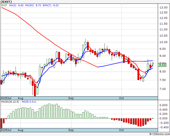Click the Sep marker on price timeline
Image resolution: width=170 pixels, height=136 pixels.
(x=71, y=98)
